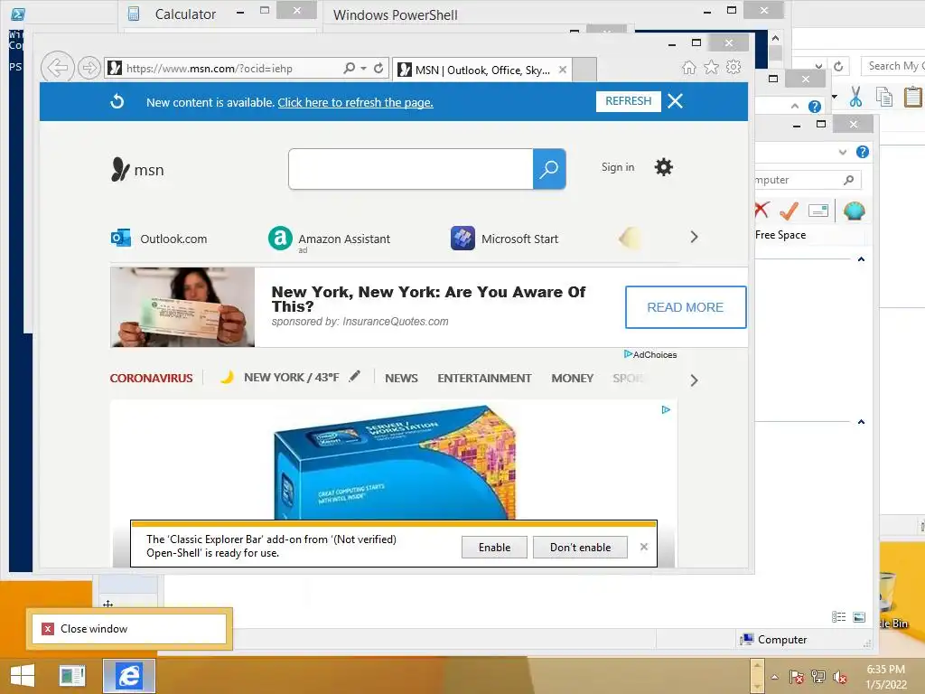Open the sponsored check photo thumbnail
Screen dimensions: 925x694
pyautogui.click(x=182, y=307)
